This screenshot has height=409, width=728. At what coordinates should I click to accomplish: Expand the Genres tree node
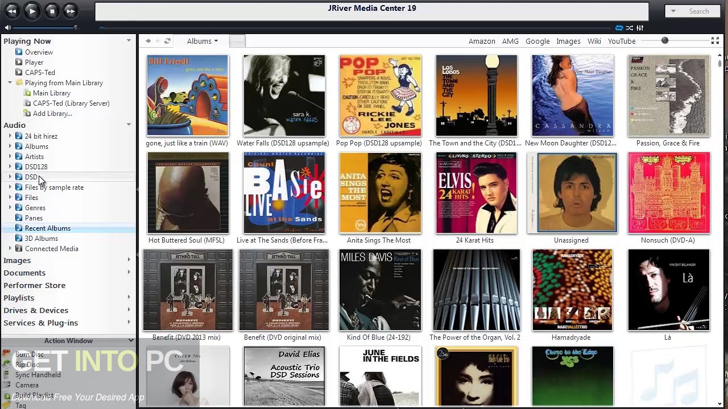(10, 208)
